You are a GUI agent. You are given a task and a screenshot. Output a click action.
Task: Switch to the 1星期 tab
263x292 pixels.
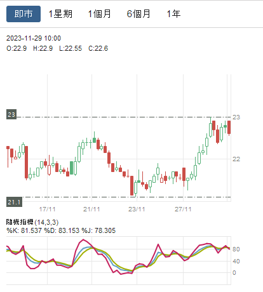click(60, 14)
